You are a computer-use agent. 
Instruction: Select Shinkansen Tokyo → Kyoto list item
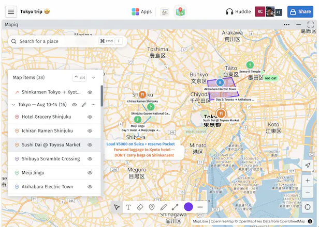pos(54,92)
